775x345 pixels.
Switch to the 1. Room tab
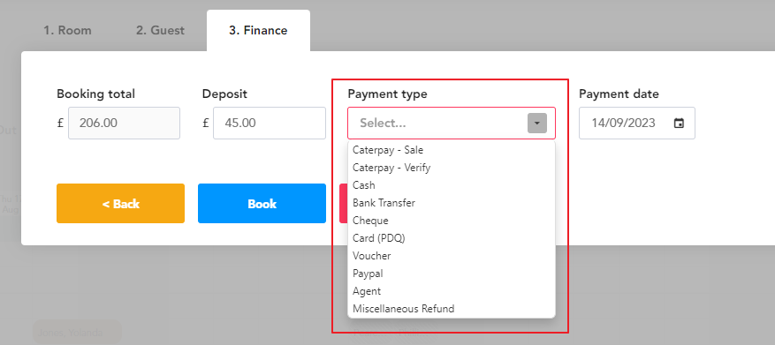[68, 31]
